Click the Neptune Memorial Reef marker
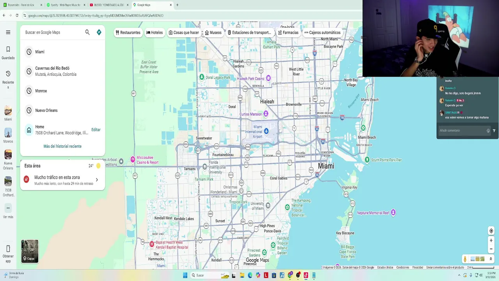 [x=393, y=212]
